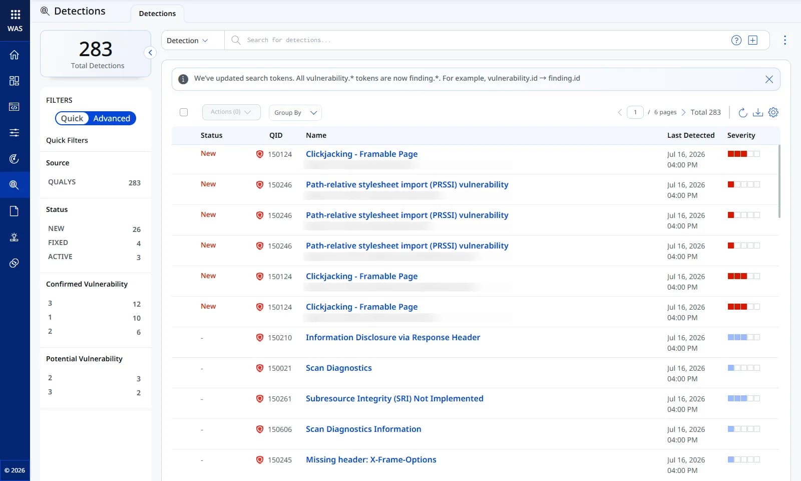The width and height of the screenshot is (801, 481).
Task: Switch filters to Advanced mode
Action: click(112, 118)
